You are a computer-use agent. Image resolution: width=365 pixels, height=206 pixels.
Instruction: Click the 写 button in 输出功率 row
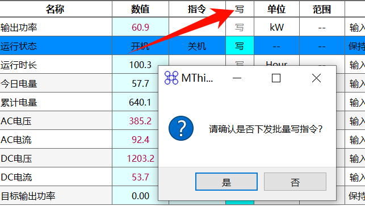point(240,27)
